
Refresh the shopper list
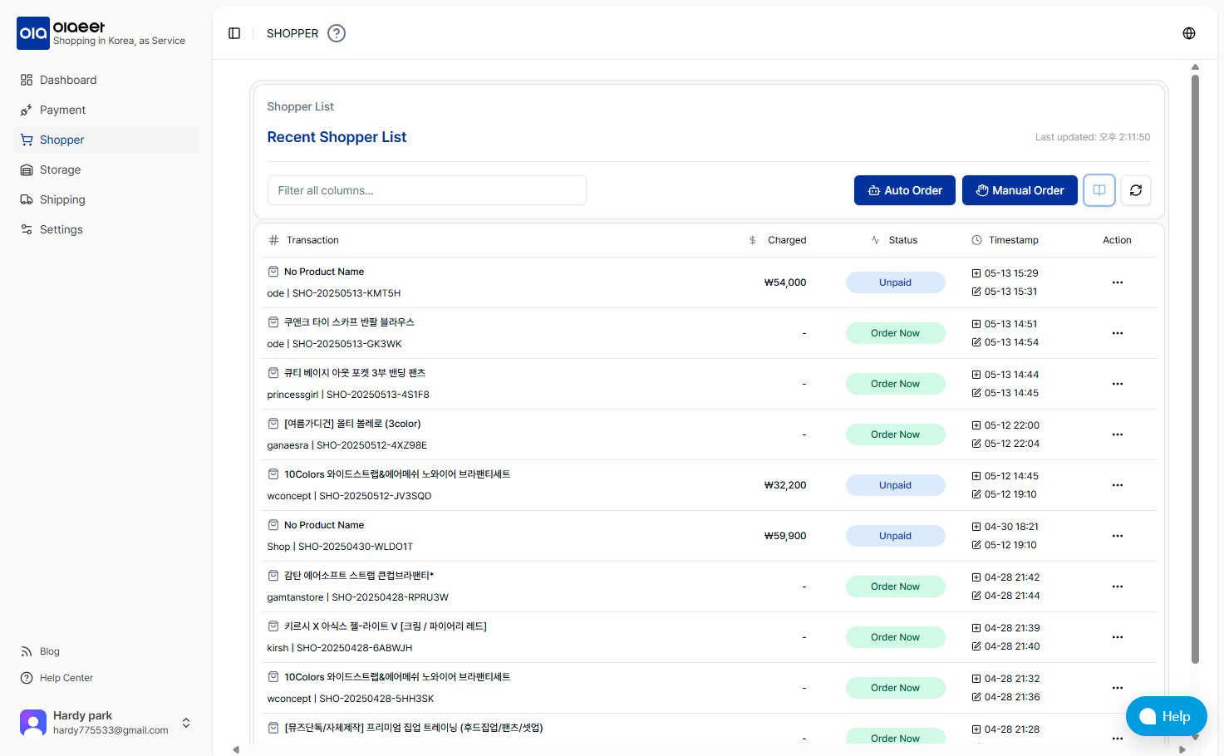[x=1136, y=190]
